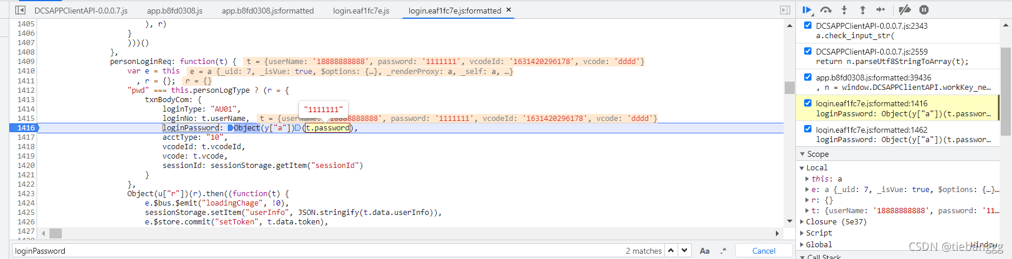
Task: Uncheck breakpoint login.eaf1fc7e.js:formatted:1462
Action: 808,129
